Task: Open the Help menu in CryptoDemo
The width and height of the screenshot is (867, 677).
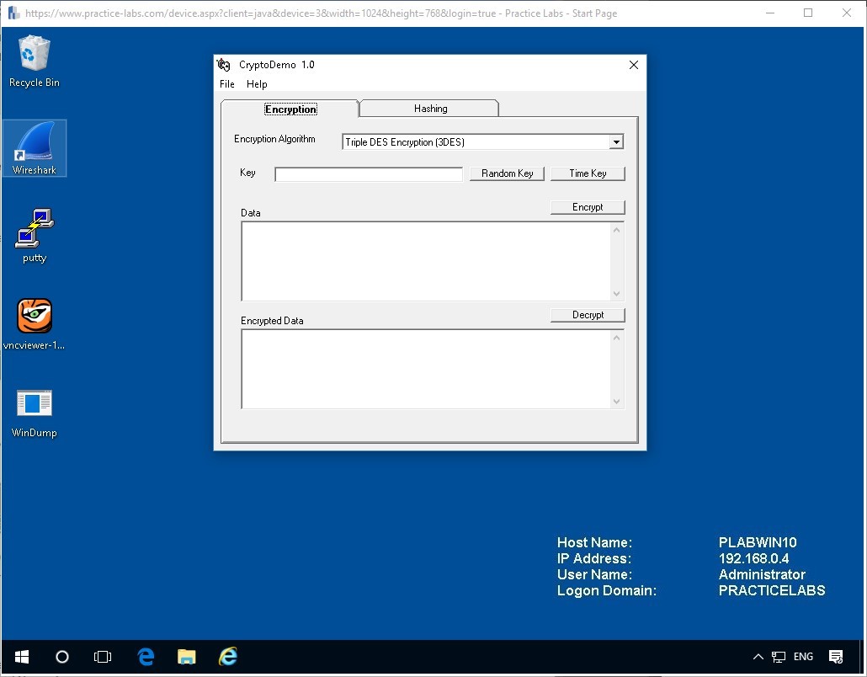Action: 256,83
